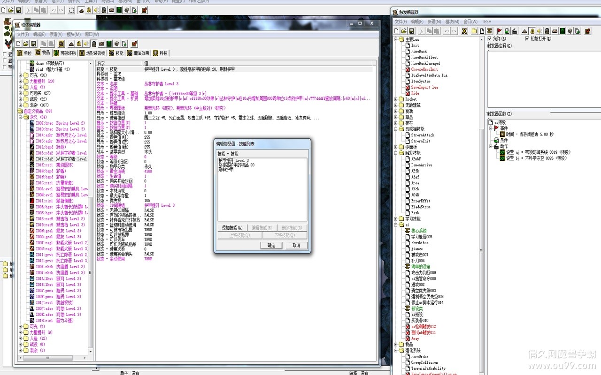Click Test Map icon in Trigger Editor toolbar

(587, 31)
